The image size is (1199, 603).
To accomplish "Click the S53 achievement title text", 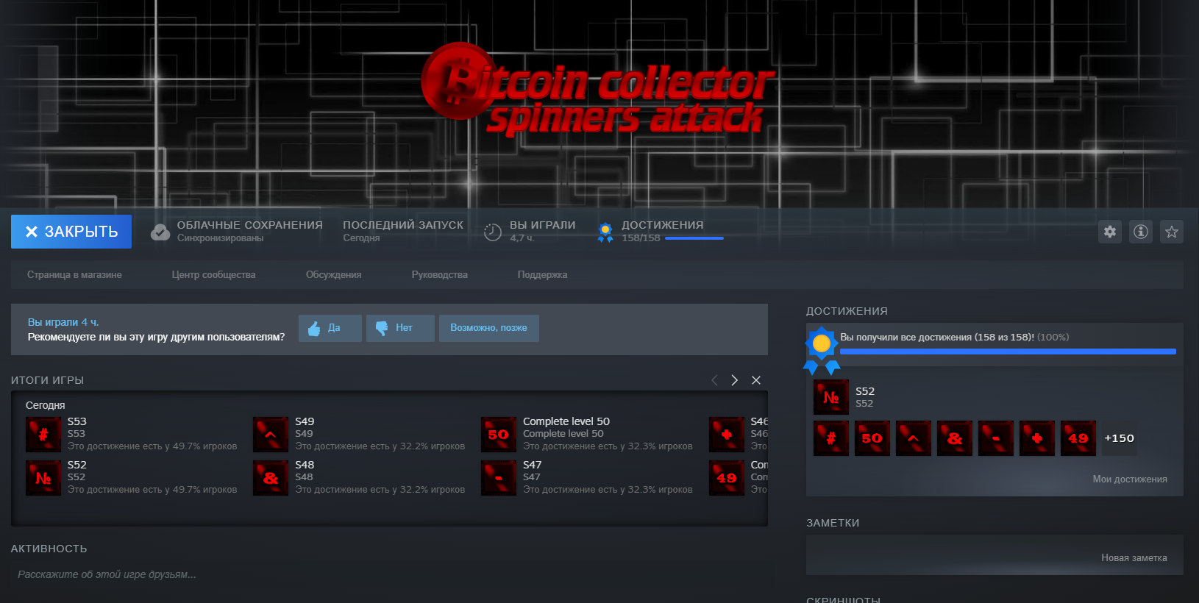I will (77, 421).
